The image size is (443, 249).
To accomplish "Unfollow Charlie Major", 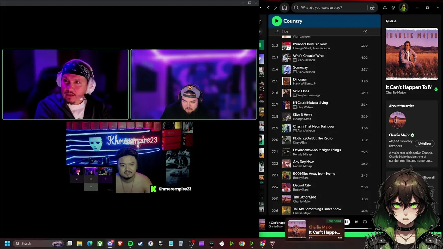I will point(424,144).
